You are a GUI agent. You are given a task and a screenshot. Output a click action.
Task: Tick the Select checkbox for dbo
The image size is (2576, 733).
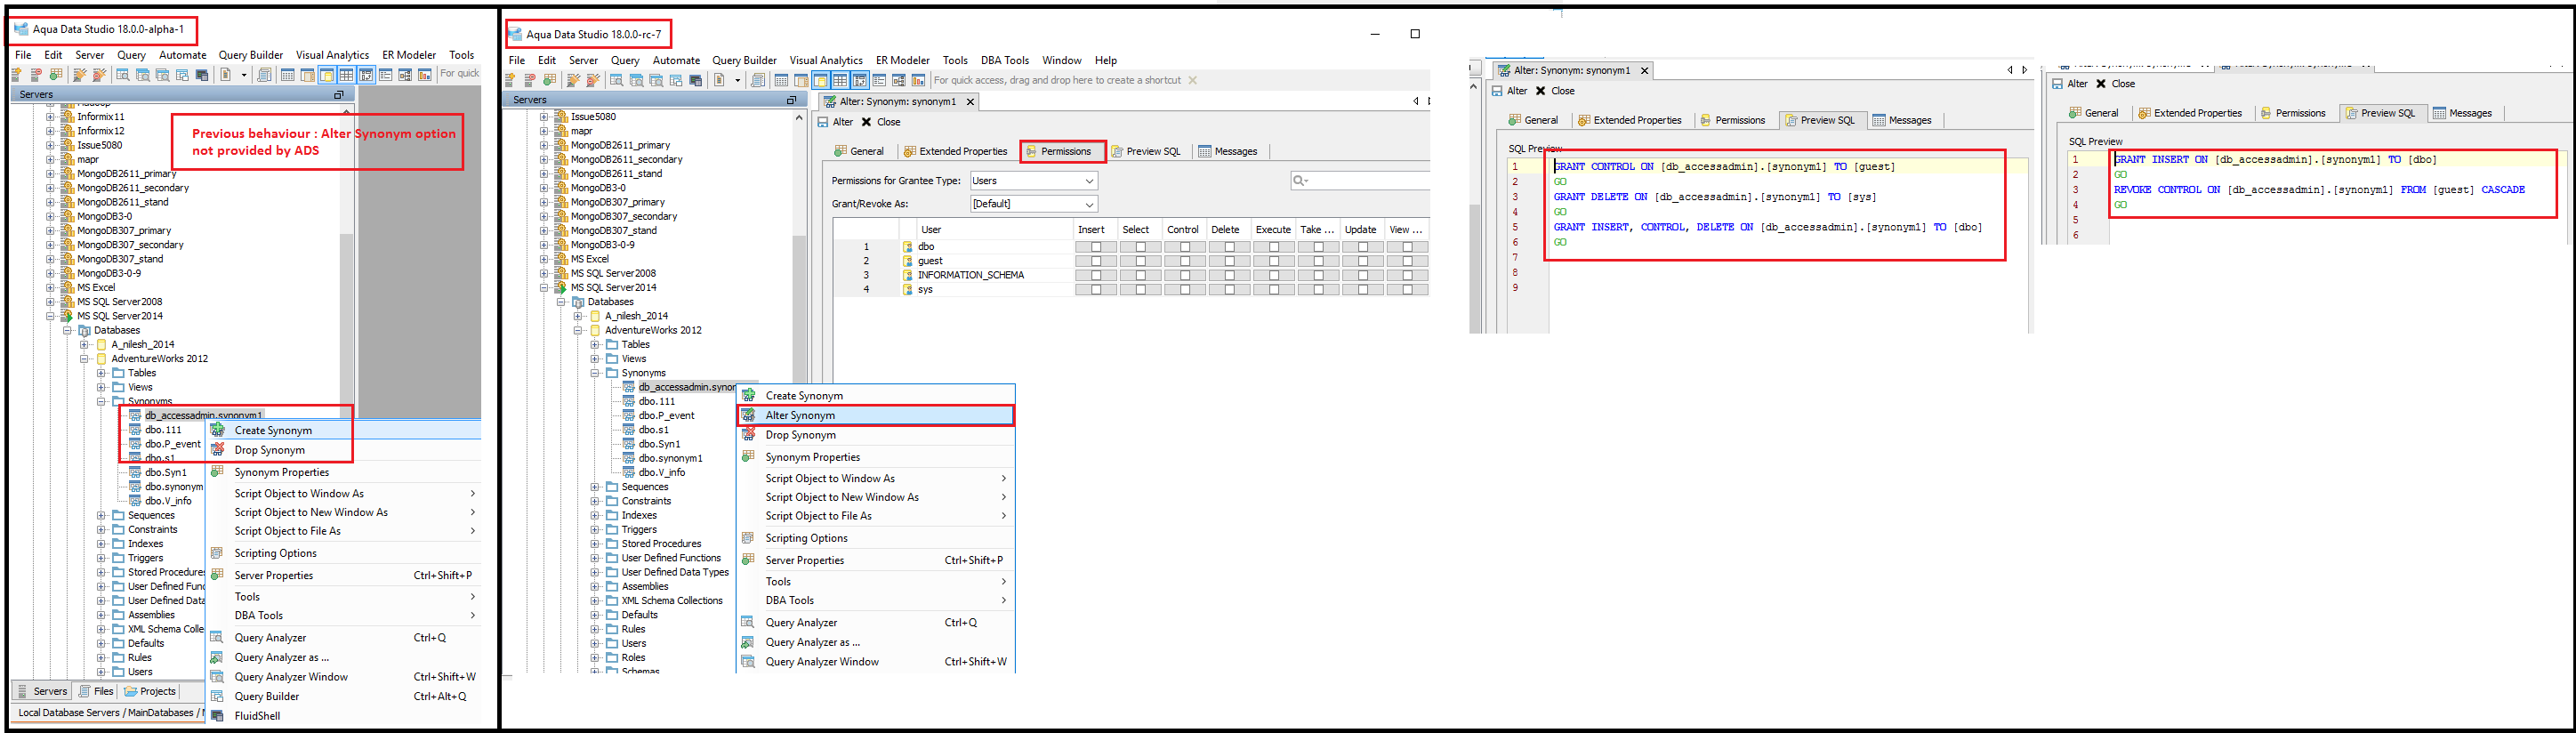(1140, 246)
